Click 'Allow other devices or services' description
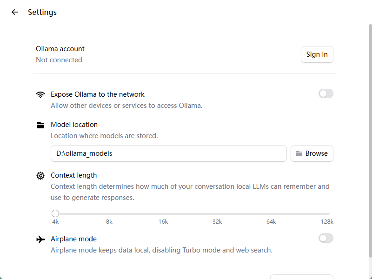Screen dimensions: 372x279 126,106
